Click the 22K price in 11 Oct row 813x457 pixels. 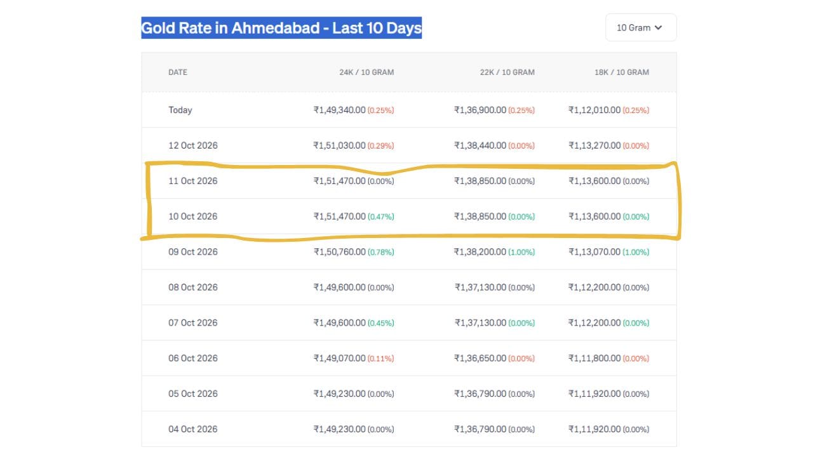pos(480,181)
